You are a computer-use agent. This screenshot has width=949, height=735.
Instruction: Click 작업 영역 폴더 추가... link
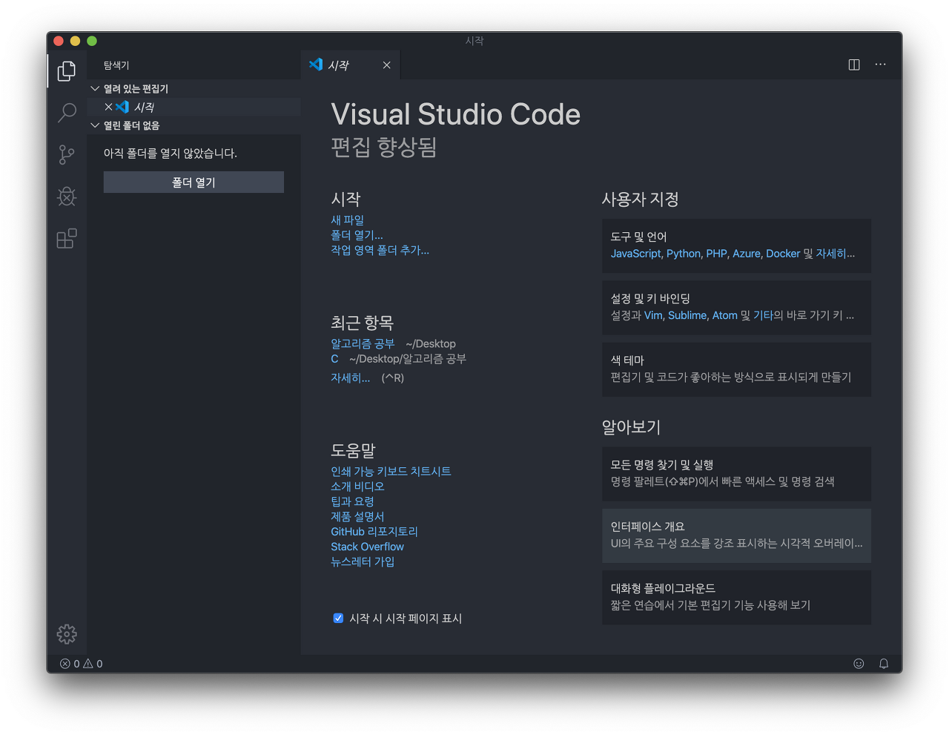(x=380, y=250)
